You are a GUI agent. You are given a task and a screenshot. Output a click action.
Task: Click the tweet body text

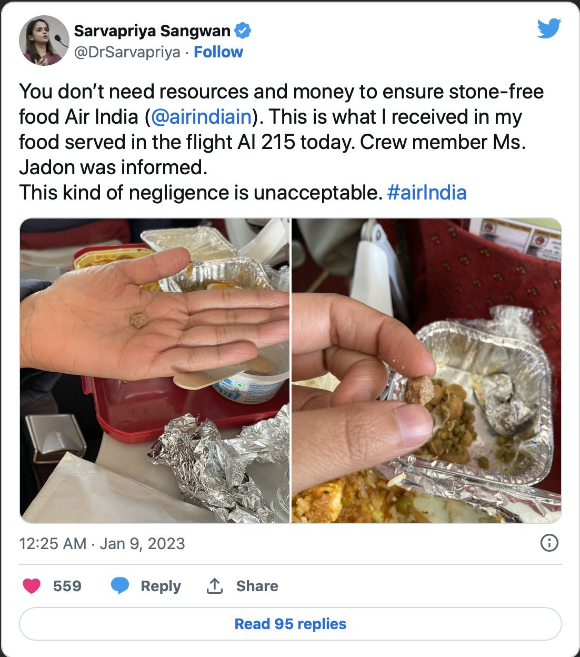pyautogui.click(x=282, y=142)
